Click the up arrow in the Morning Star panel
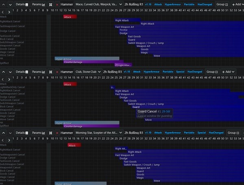Screen dimensions: 244x185 3,132
